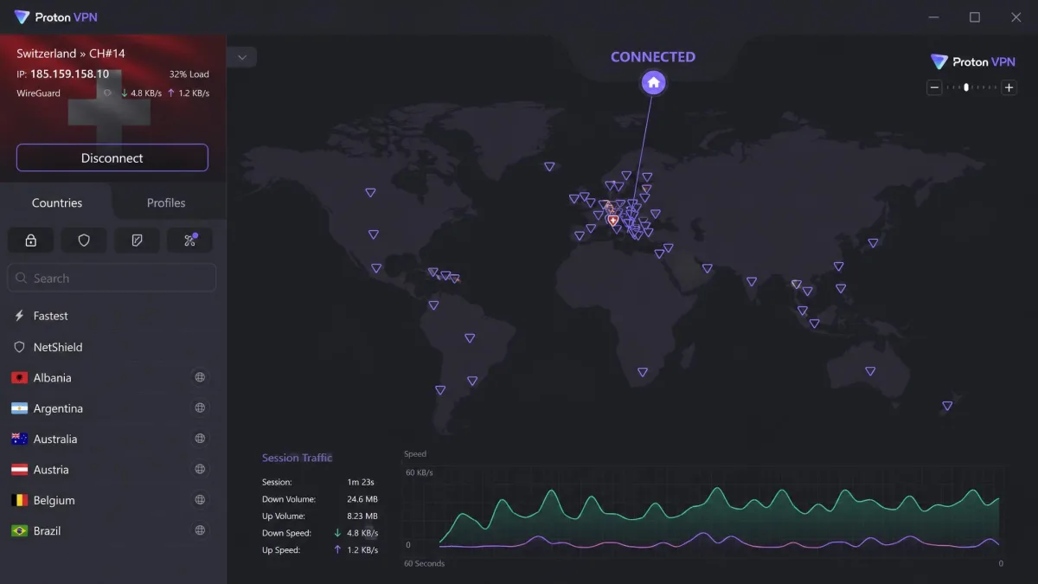Image resolution: width=1038 pixels, height=584 pixels.
Task: Click the Up Volume 8.23 MB value
Action: (361, 516)
